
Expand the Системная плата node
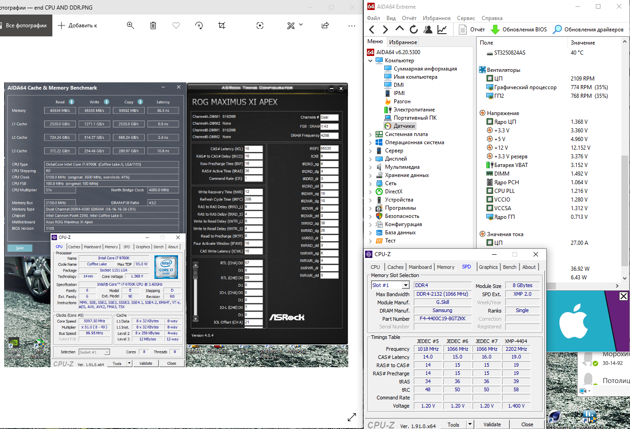pos(370,134)
